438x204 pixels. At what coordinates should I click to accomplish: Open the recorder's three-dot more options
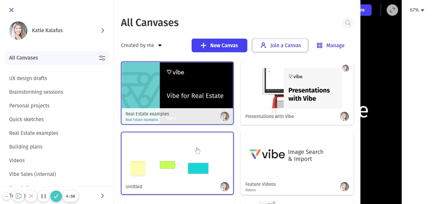coord(6,196)
